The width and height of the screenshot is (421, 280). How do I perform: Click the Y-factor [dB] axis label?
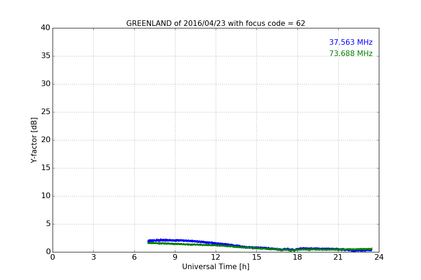point(34,140)
